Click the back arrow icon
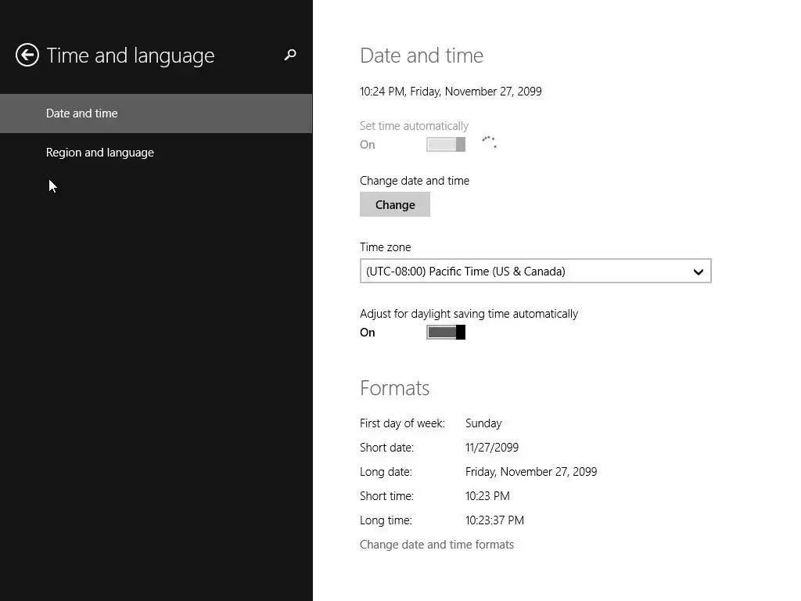 pyautogui.click(x=27, y=55)
